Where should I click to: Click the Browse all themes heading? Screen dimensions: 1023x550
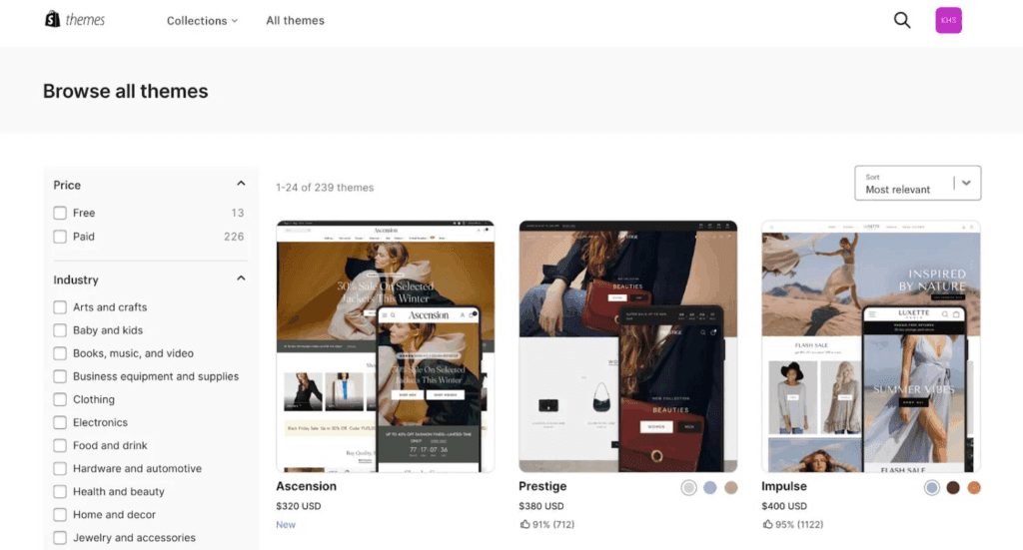point(125,91)
